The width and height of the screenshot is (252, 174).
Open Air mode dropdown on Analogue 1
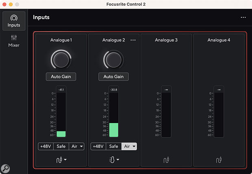(x=81, y=146)
